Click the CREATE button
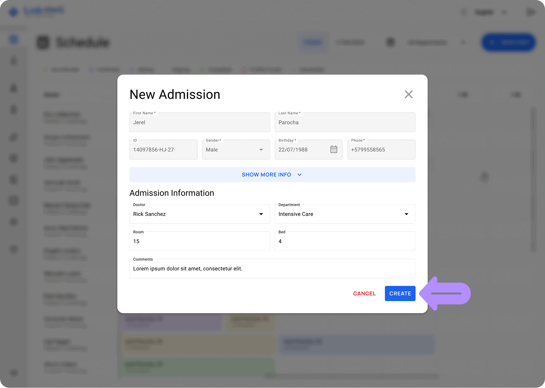The image size is (545, 388). click(400, 293)
